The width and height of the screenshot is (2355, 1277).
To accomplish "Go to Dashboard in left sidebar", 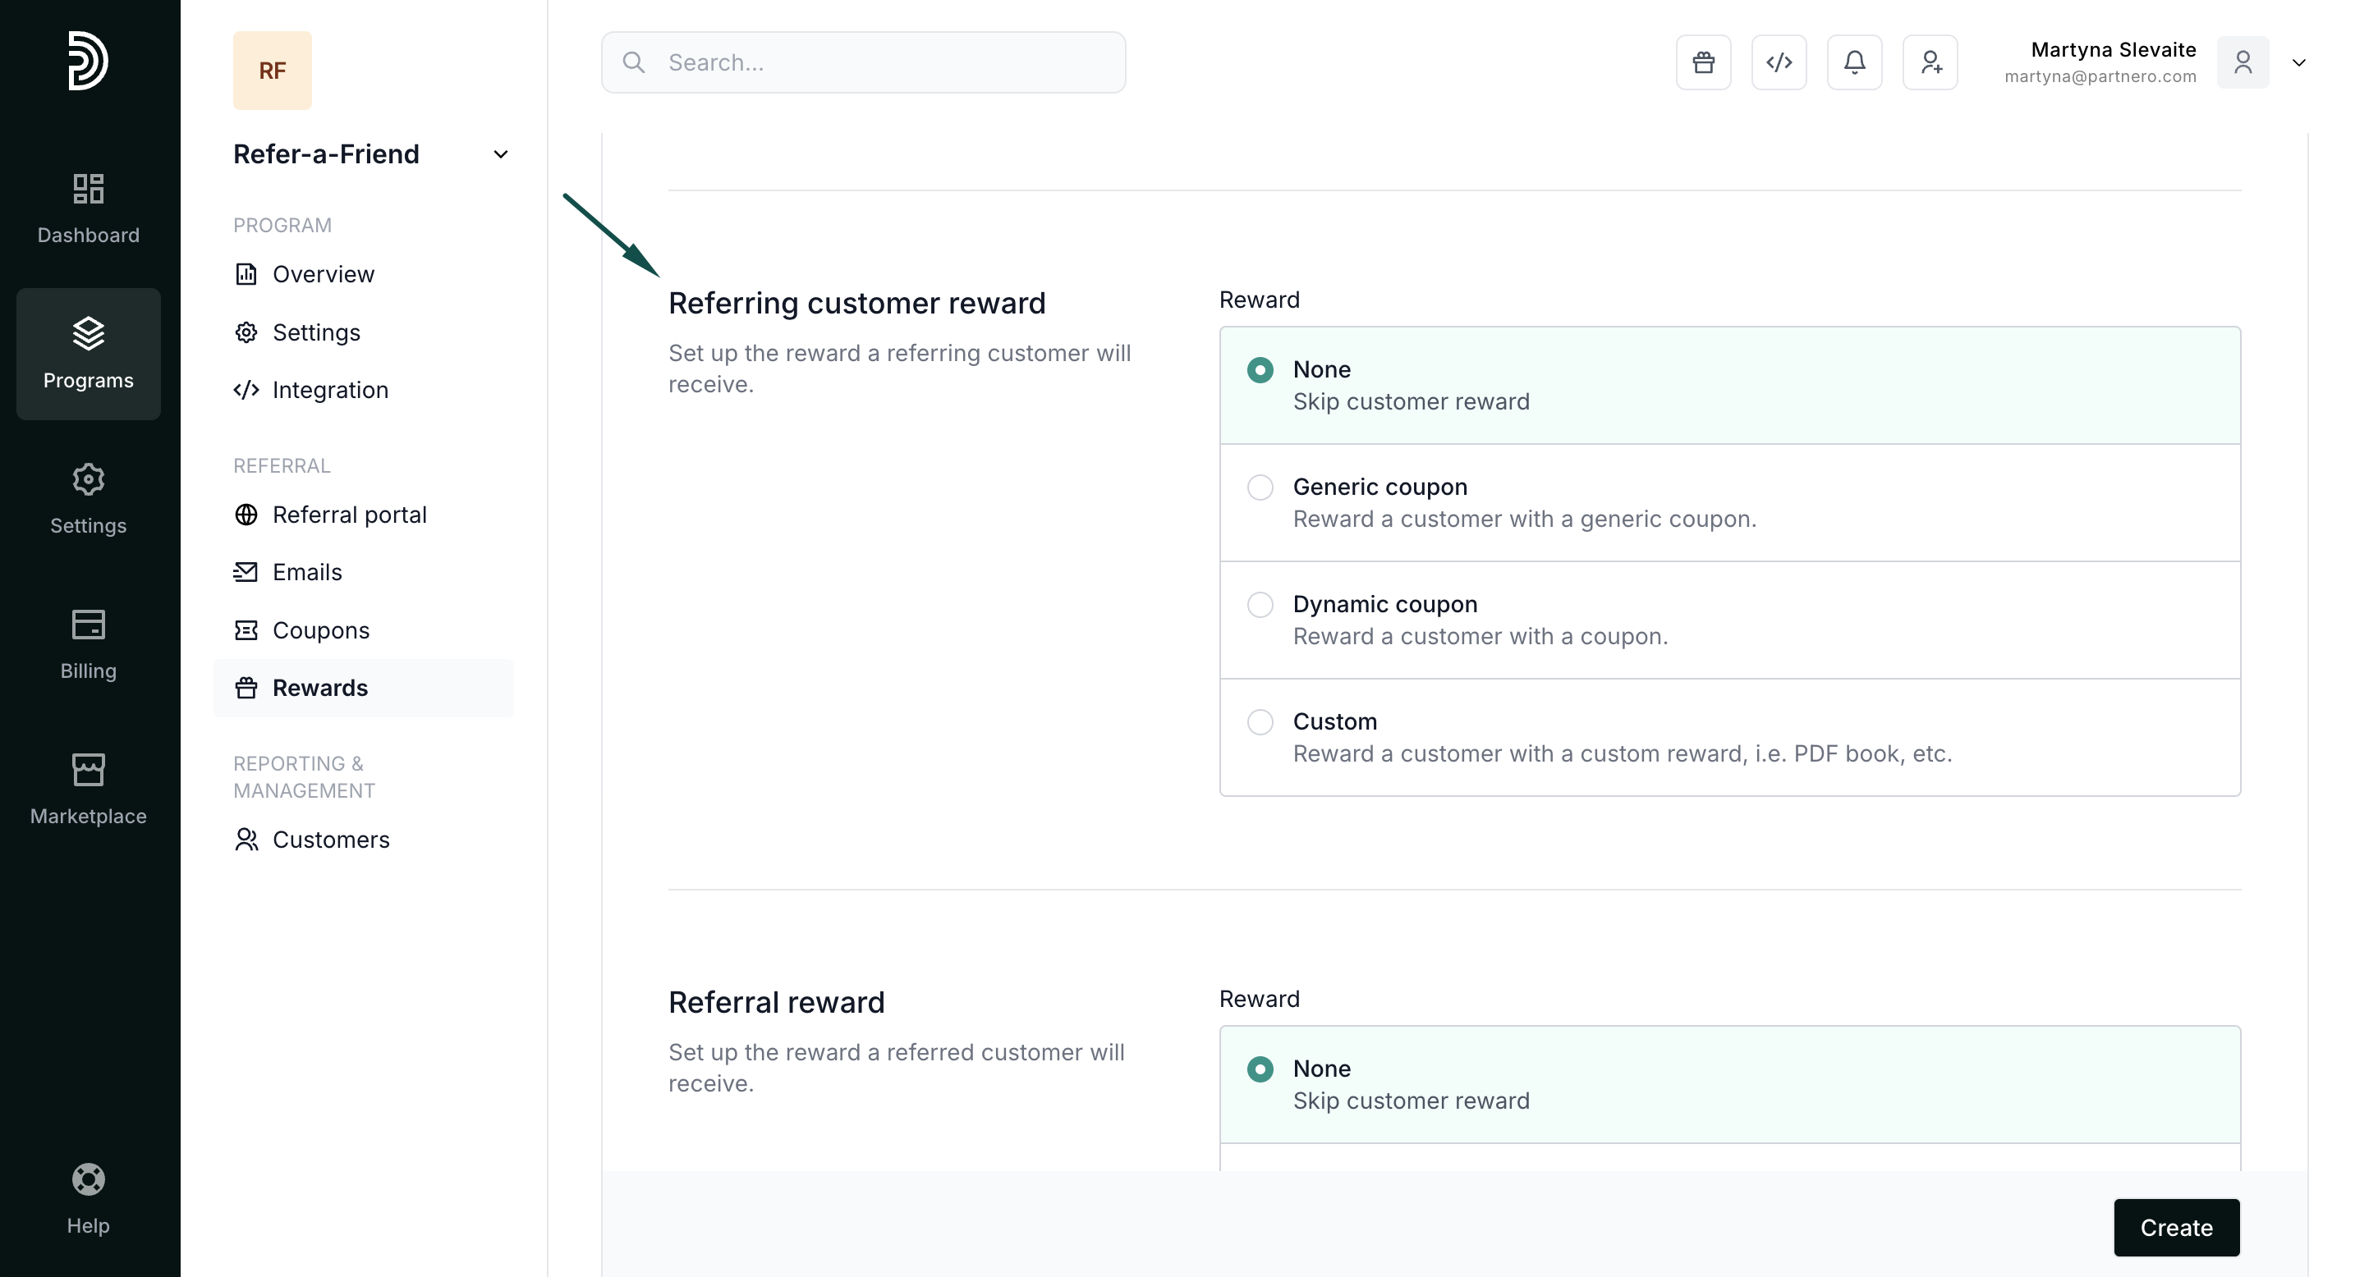I will pyautogui.click(x=88, y=208).
